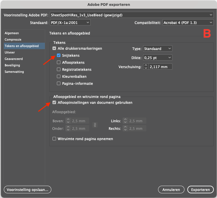Toggle Afloopinstellingen van document gebruiken
This screenshot has width=217, height=198.
click(x=54, y=103)
